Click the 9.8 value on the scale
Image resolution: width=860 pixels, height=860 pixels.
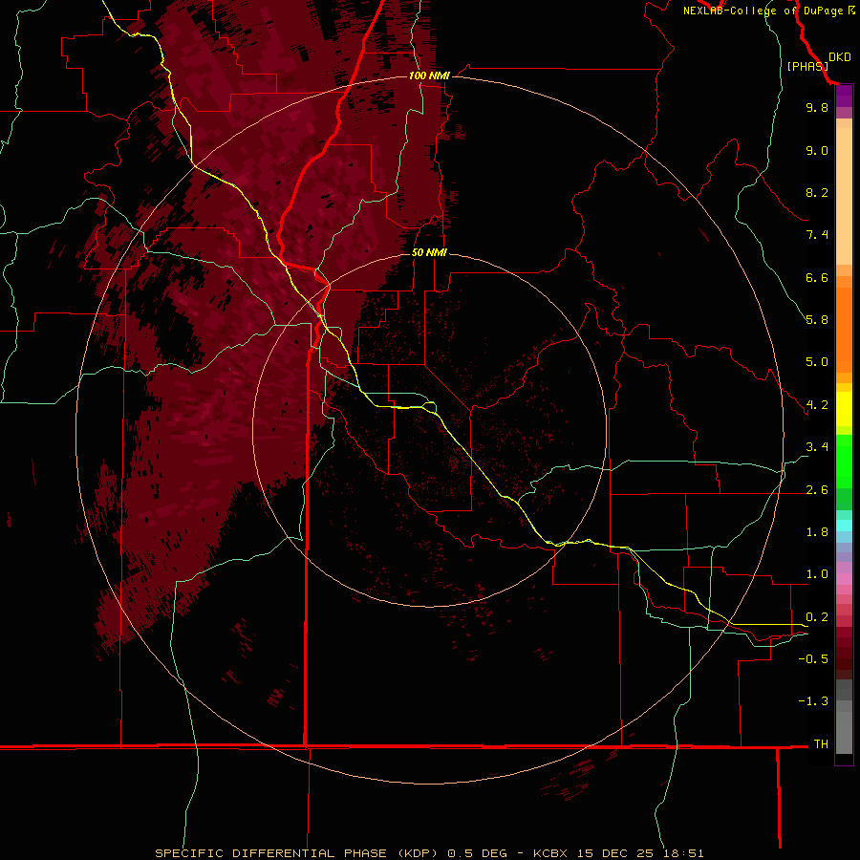point(817,107)
